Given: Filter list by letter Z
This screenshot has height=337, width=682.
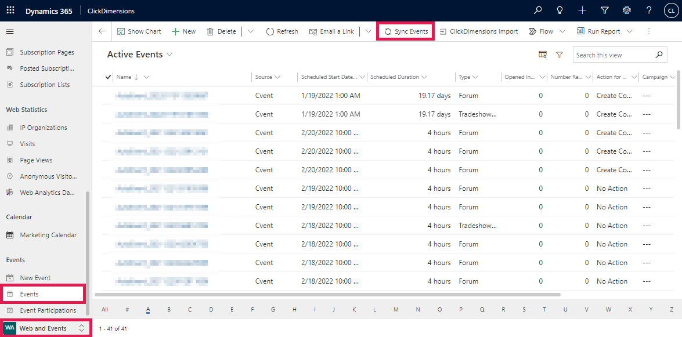Looking at the screenshot, I should click(x=672, y=310).
